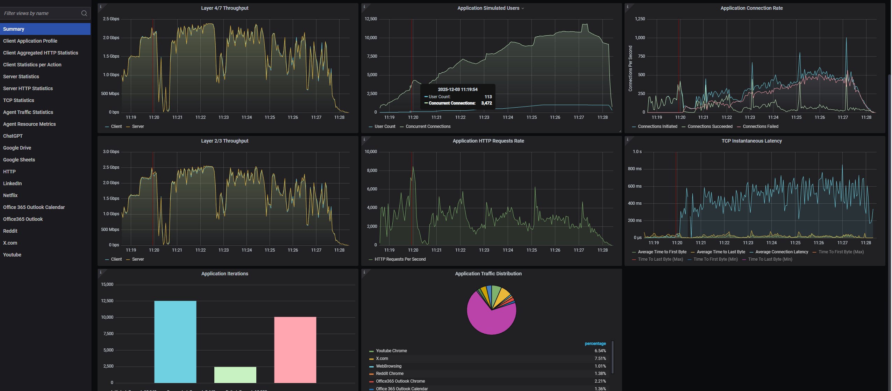The width and height of the screenshot is (892, 391).
Task: Click the info icon on Application Simulated Users panel
Action: point(364,7)
